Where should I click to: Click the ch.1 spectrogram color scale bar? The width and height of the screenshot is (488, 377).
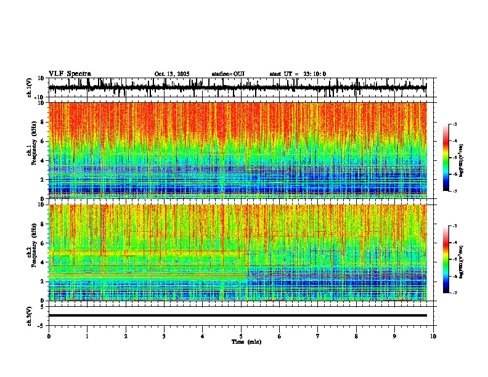point(446,158)
